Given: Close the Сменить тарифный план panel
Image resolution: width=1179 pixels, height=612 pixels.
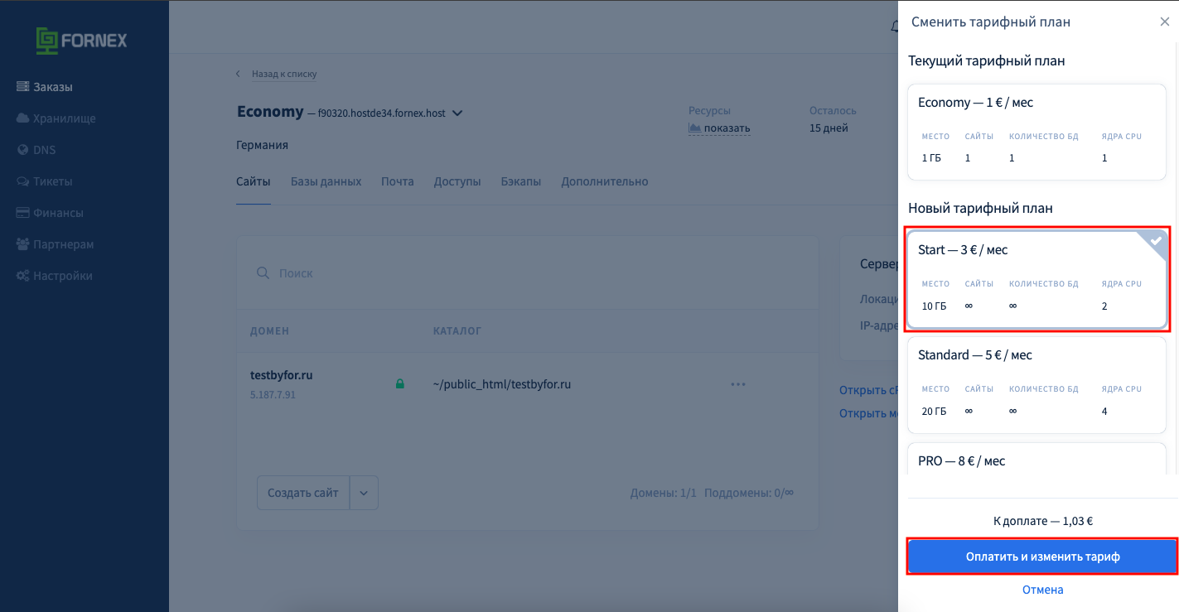Looking at the screenshot, I should (x=1164, y=22).
